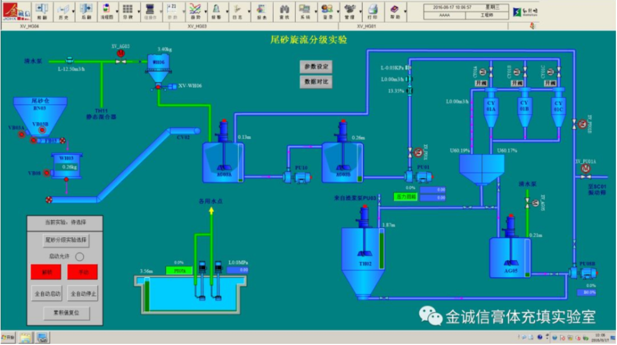Click the 启动允许 round indicator
The image size is (617, 345).
point(79,256)
